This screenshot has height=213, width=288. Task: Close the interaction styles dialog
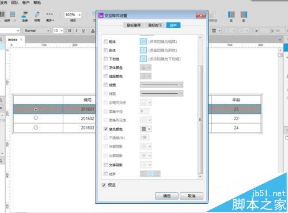[200, 16]
